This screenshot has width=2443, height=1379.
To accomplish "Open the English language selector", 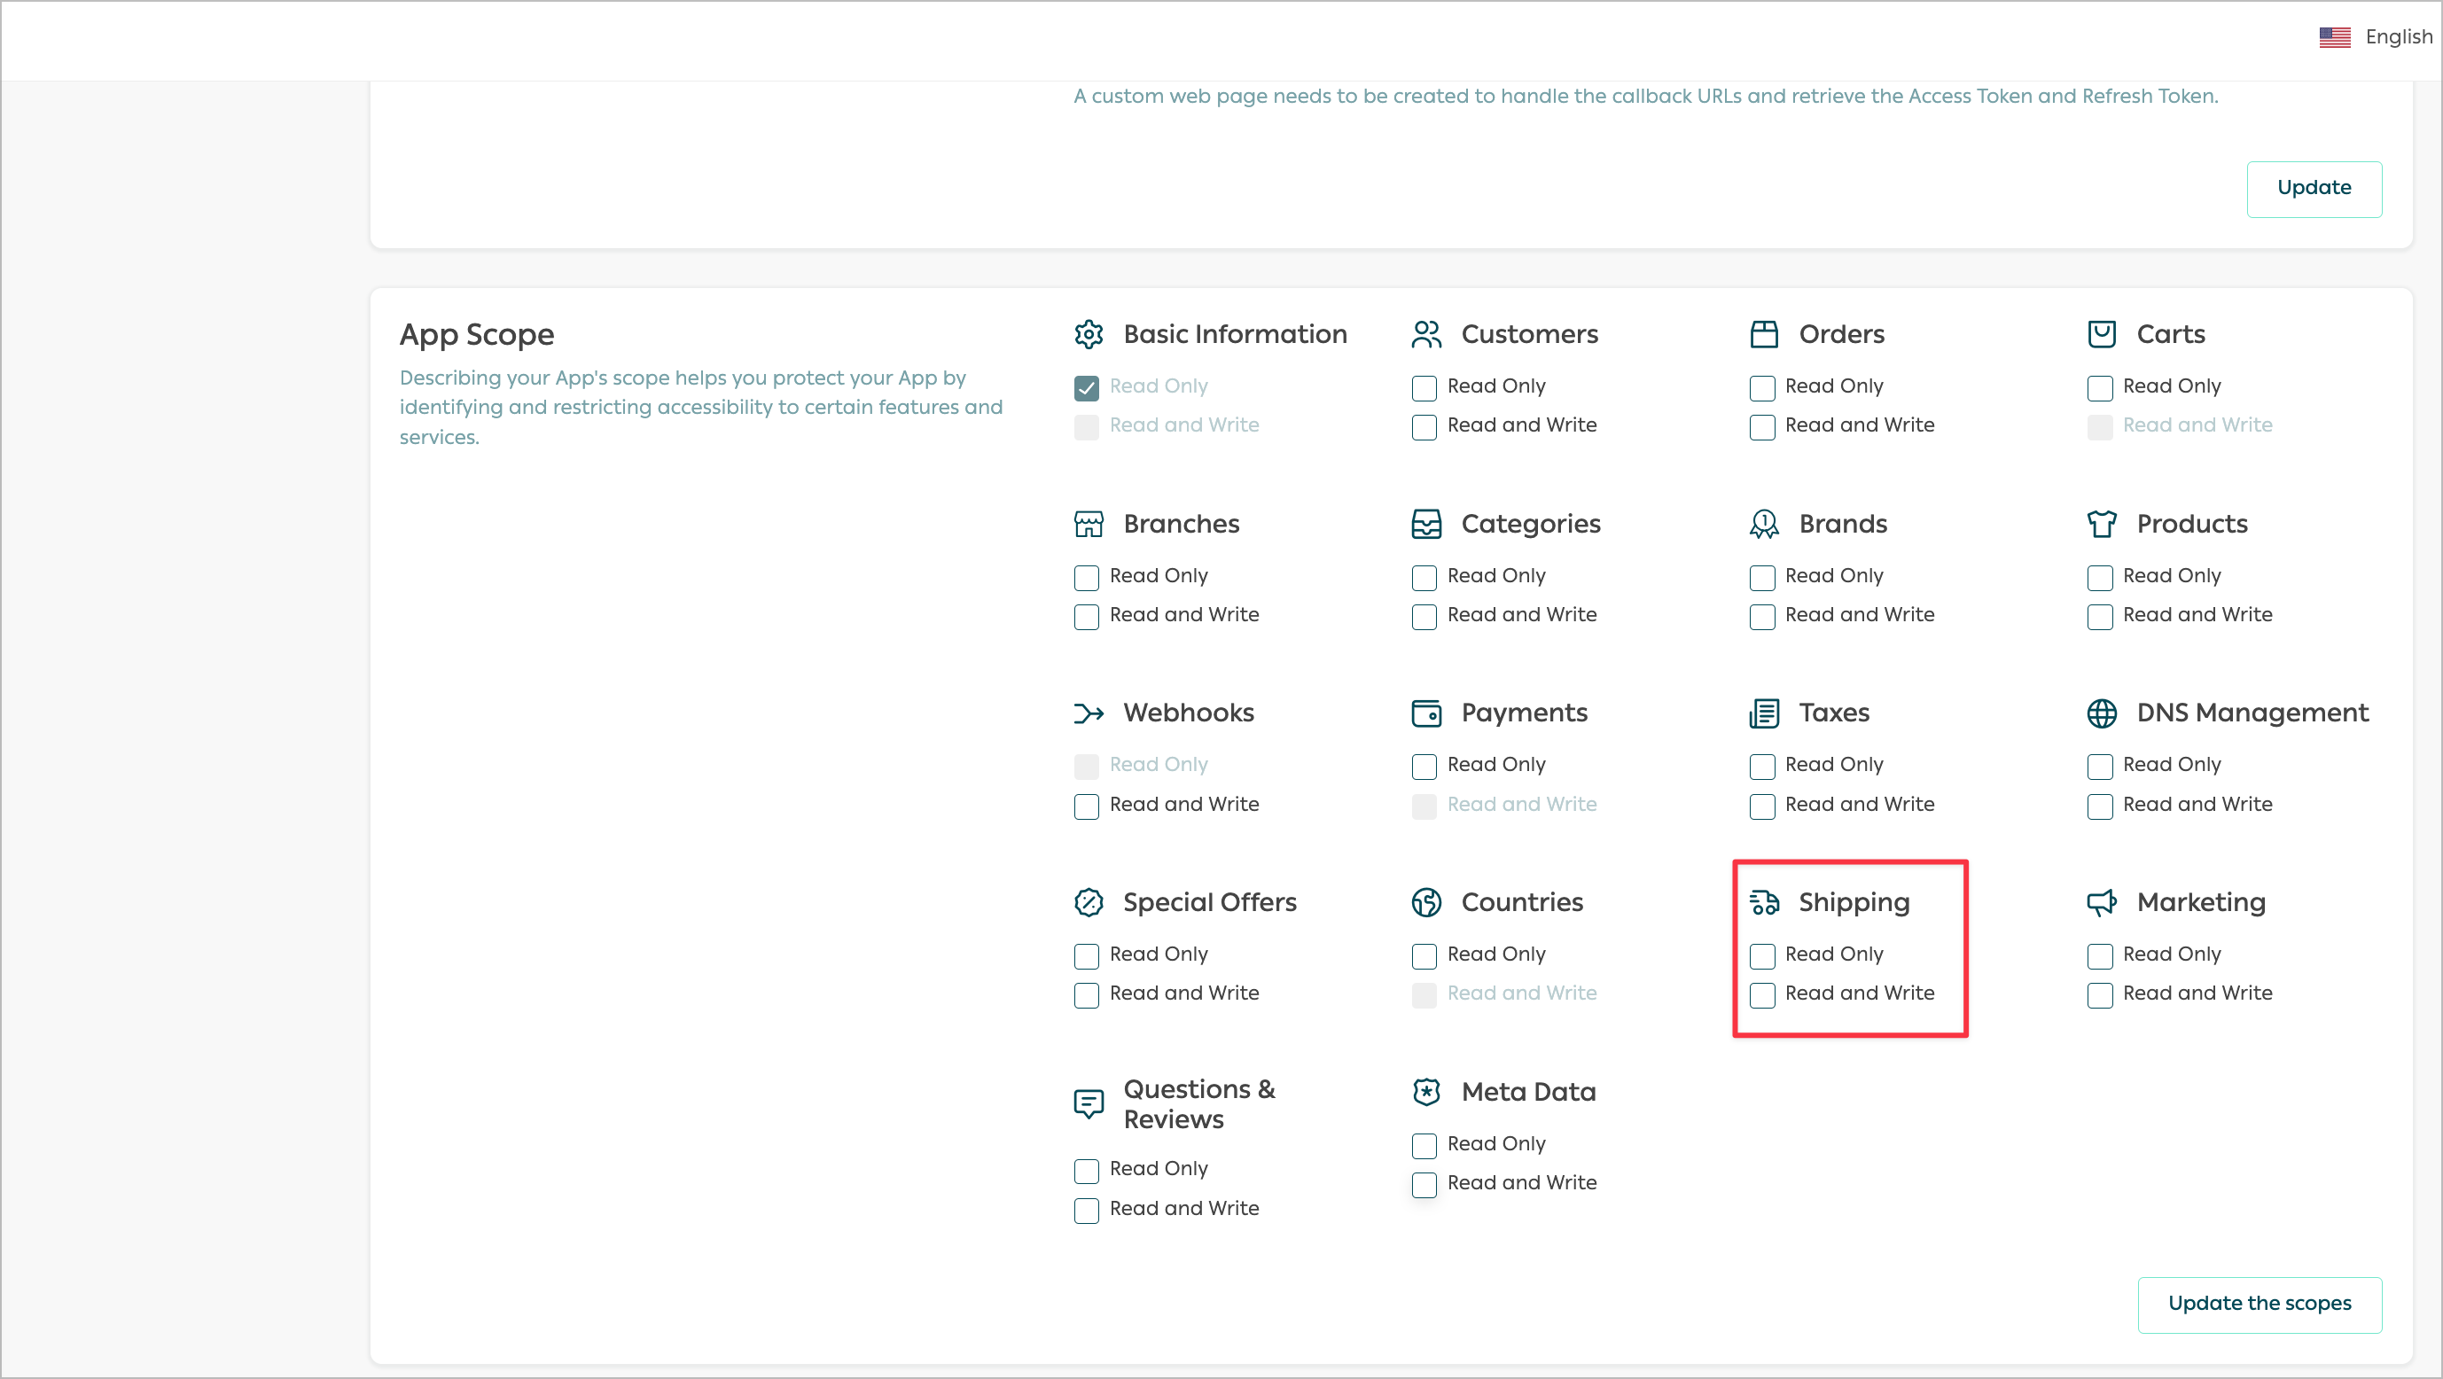I will (x=2376, y=37).
